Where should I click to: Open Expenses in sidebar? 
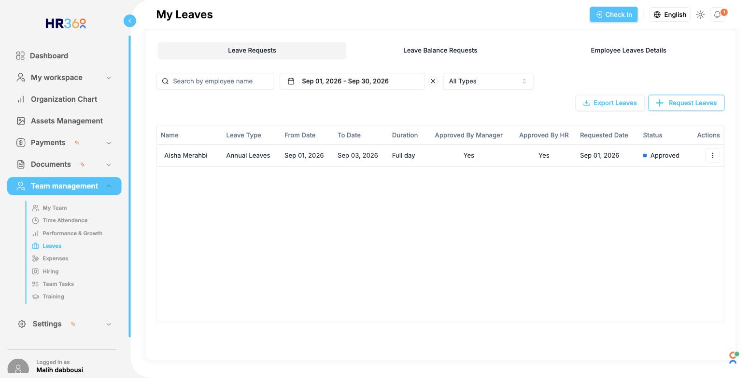coord(55,258)
